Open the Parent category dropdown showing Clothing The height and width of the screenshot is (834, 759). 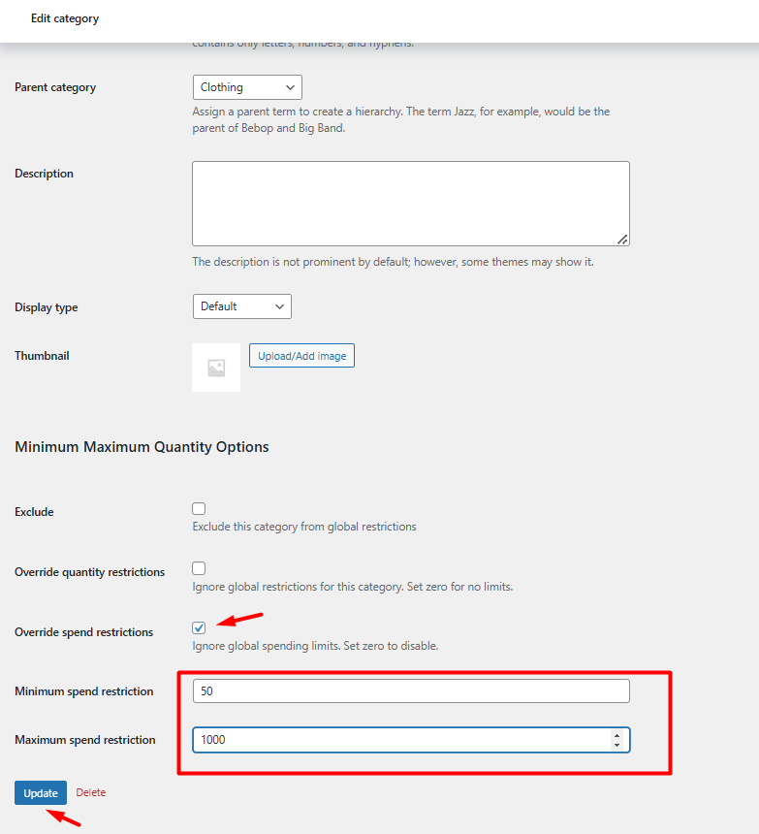[247, 87]
